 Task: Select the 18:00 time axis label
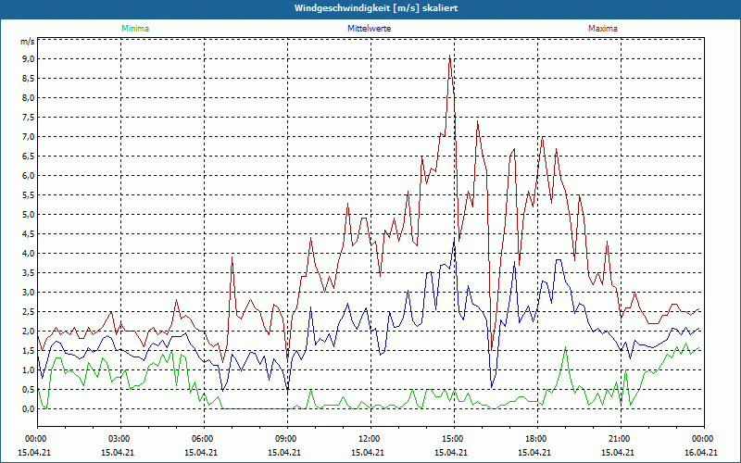point(535,438)
